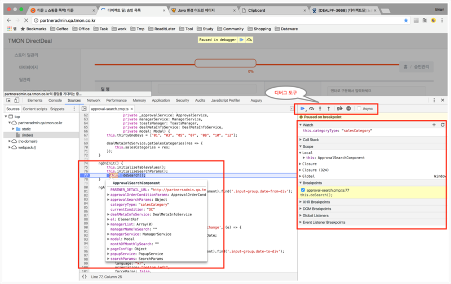451x284 pixels.
Task: Toggle device toolbar icon
Action: coord(17,101)
